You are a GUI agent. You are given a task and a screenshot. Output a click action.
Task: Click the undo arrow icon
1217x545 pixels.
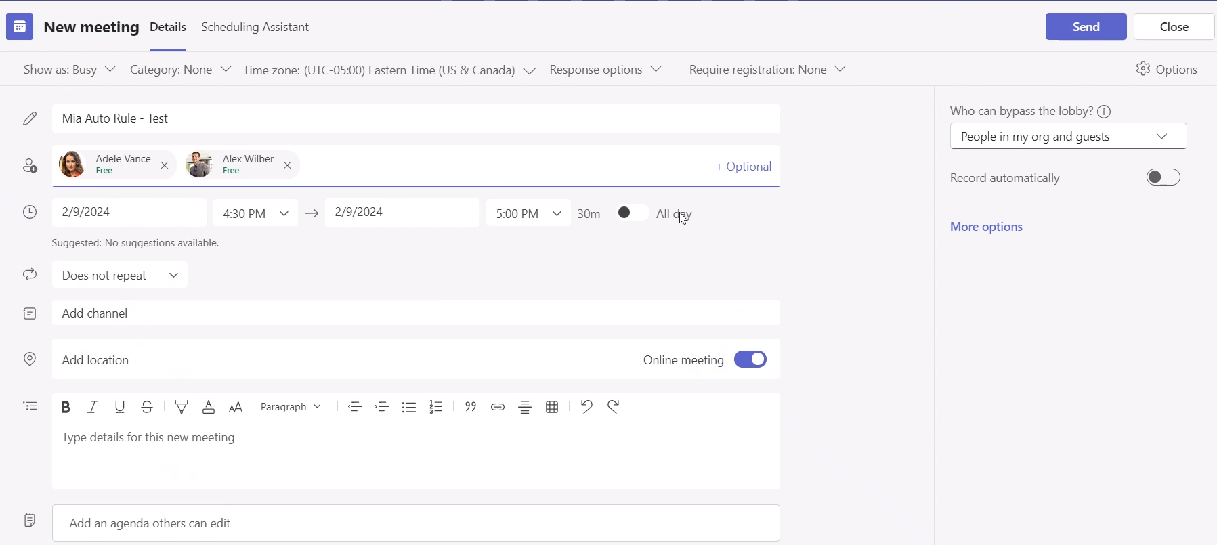(586, 407)
